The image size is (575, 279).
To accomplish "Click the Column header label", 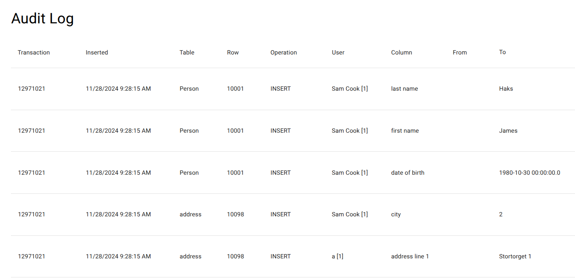I will pyautogui.click(x=401, y=53).
